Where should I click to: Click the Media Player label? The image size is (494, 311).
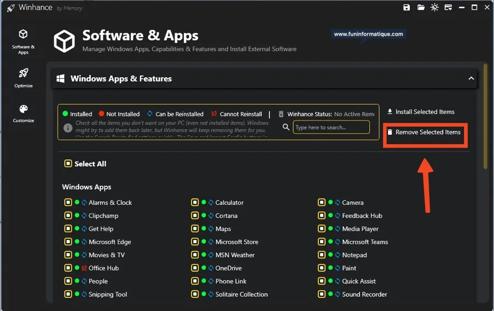[360, 229]
